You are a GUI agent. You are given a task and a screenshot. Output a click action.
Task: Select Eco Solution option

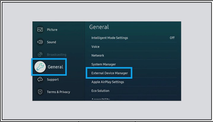pyautogui.click(x=133, y=91)
